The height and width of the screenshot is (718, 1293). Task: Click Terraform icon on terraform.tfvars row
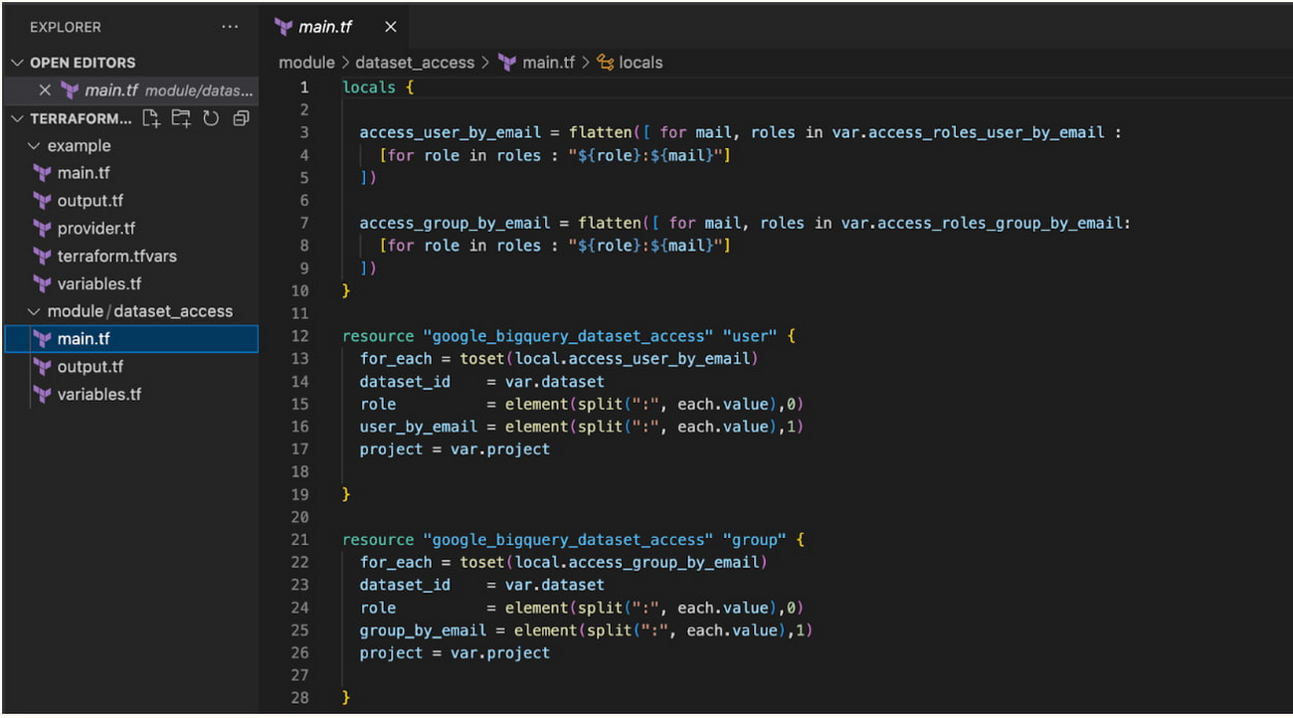tap(42, 256)
